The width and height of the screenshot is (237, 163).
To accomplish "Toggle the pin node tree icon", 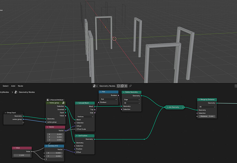I will coord(131,86).
